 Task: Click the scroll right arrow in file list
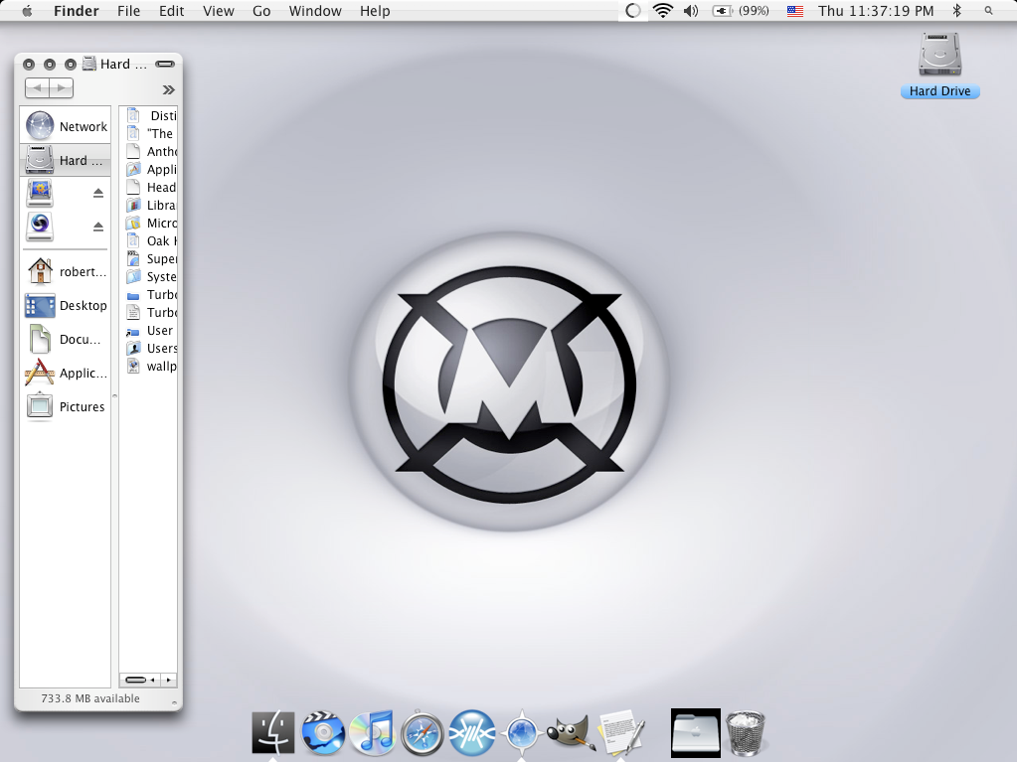tap(169, 680)
